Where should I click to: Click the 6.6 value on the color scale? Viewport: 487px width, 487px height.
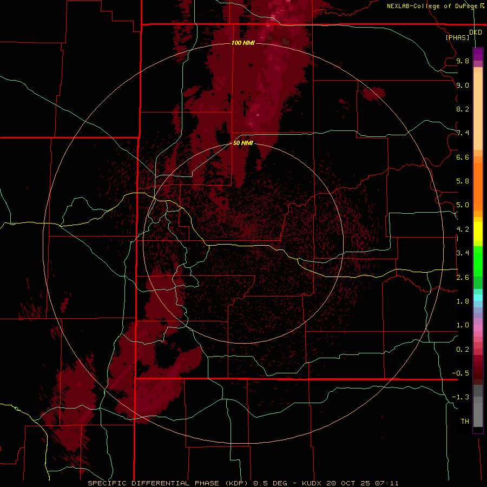tap(463, 157)
